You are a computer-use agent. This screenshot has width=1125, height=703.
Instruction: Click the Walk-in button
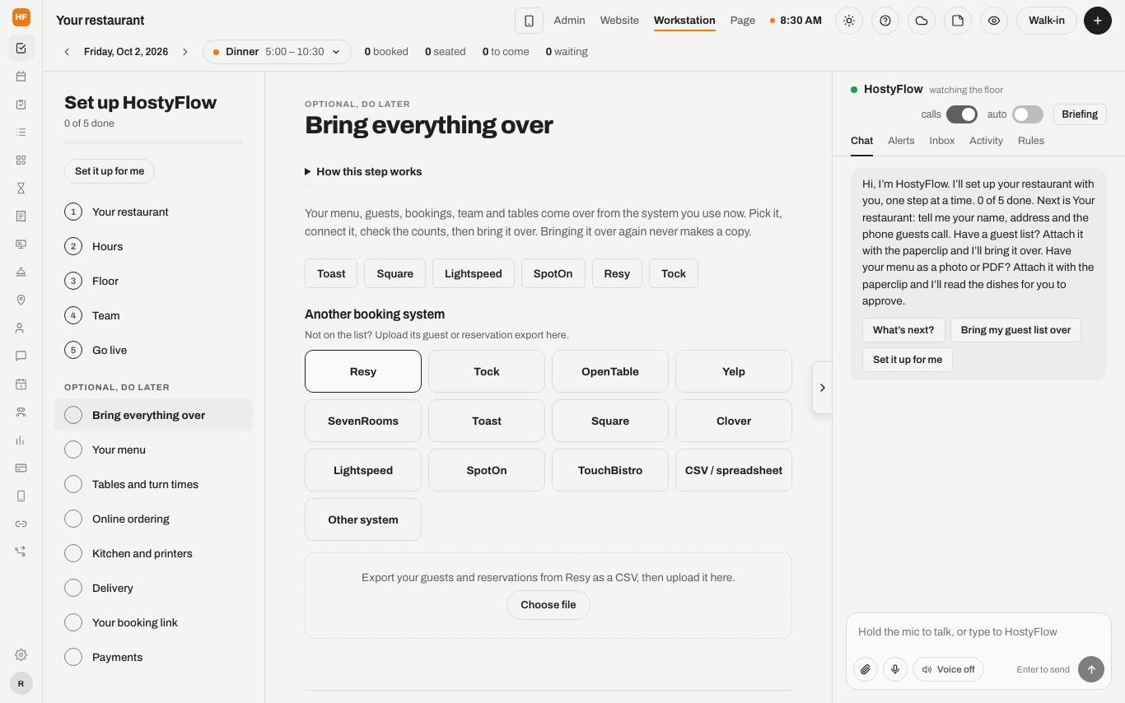pyautogui.click(x=1046, y=21)
